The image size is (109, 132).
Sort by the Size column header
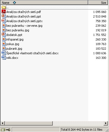tap(98, 3)
